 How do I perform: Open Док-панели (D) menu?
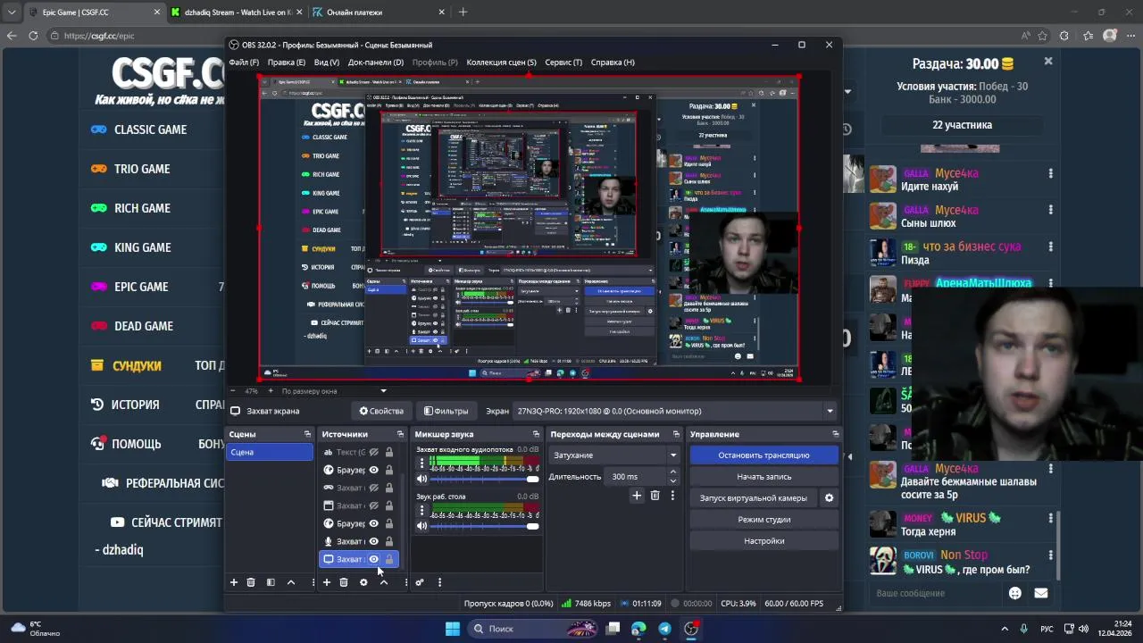[376, 63]
